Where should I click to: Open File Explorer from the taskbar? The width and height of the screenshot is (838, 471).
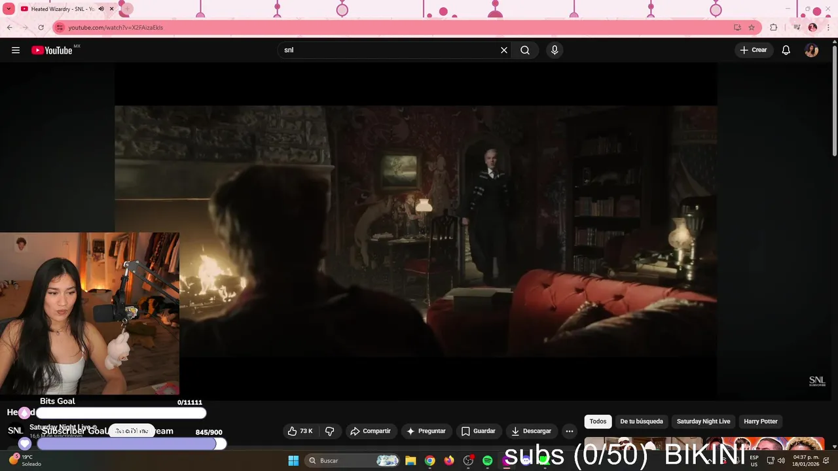point(410,461)
